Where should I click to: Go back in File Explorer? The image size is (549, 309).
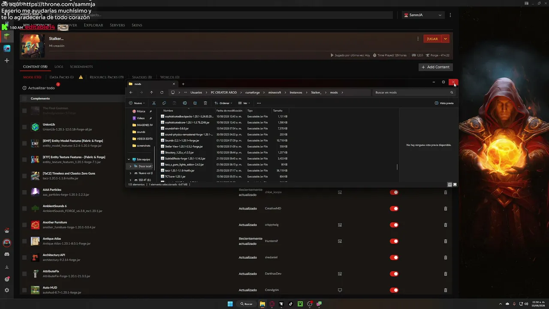(x=131, y=92)
